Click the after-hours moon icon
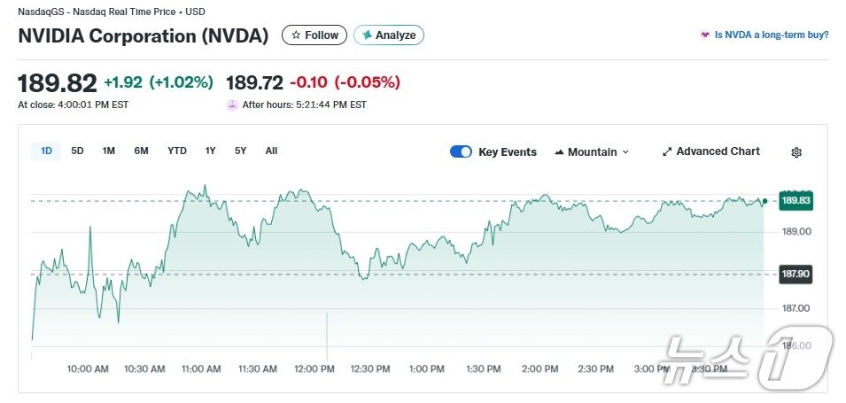Viewport: 846px width, 403px height. coord(232,105)
